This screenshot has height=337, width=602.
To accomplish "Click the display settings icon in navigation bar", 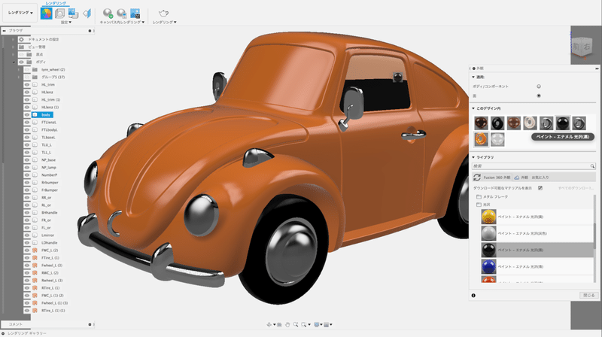I will click(317, 325).
